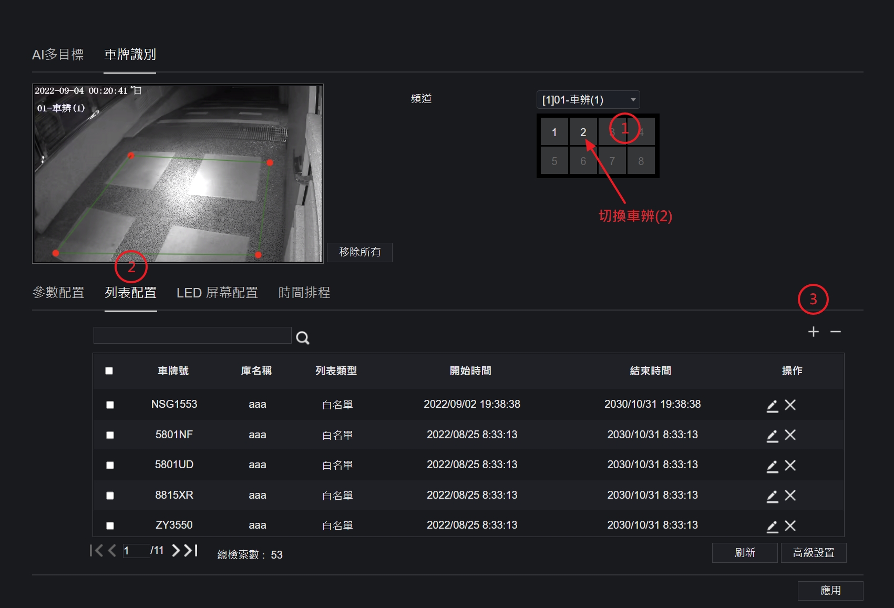The image size is (894, 608).
Task: Go to the next page of results
Action: [176, 550]
